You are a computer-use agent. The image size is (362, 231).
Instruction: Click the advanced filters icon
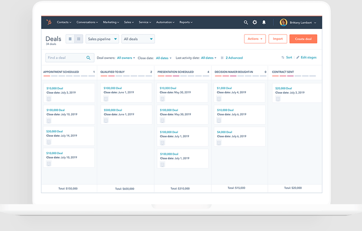point(222,58)
